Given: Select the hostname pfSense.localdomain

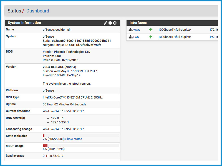Looking at the screenshot, I should (x=57, y=30).
